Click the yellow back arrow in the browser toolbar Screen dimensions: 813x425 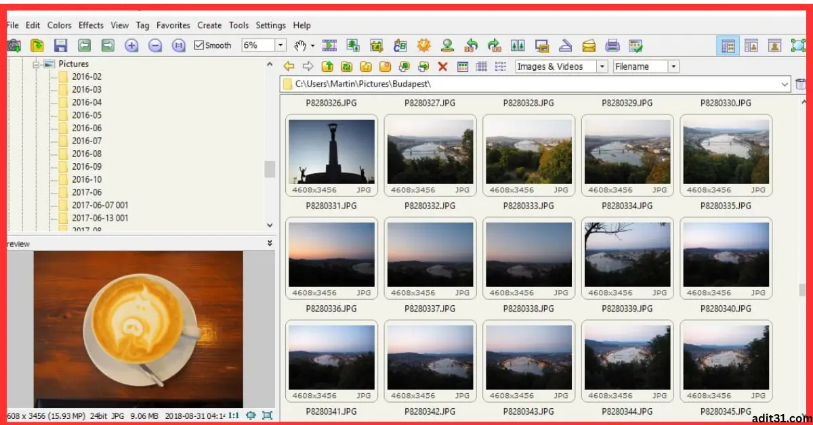(x=289, y=66)
